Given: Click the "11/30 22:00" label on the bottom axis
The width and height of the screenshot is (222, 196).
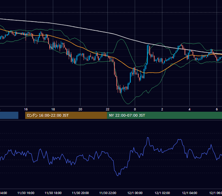Looking at the screenshot, I should point(108,193).
